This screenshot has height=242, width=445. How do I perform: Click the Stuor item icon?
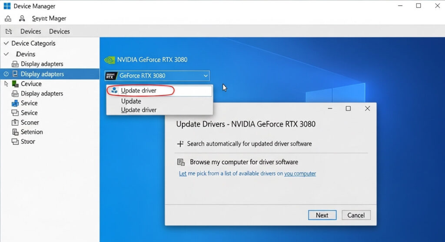(x=15, y=142)
